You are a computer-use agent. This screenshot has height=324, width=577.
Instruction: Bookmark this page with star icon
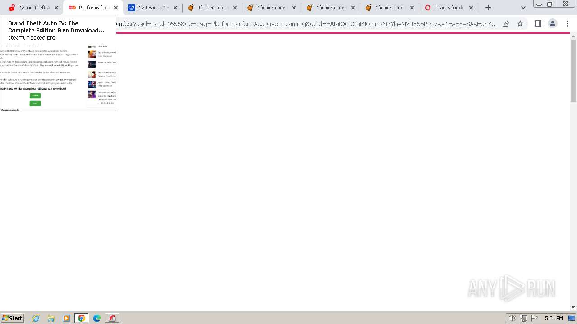coord(520,23)
